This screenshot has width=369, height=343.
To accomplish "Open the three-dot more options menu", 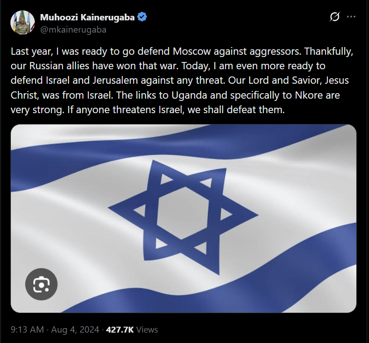I will coord(351,17).
